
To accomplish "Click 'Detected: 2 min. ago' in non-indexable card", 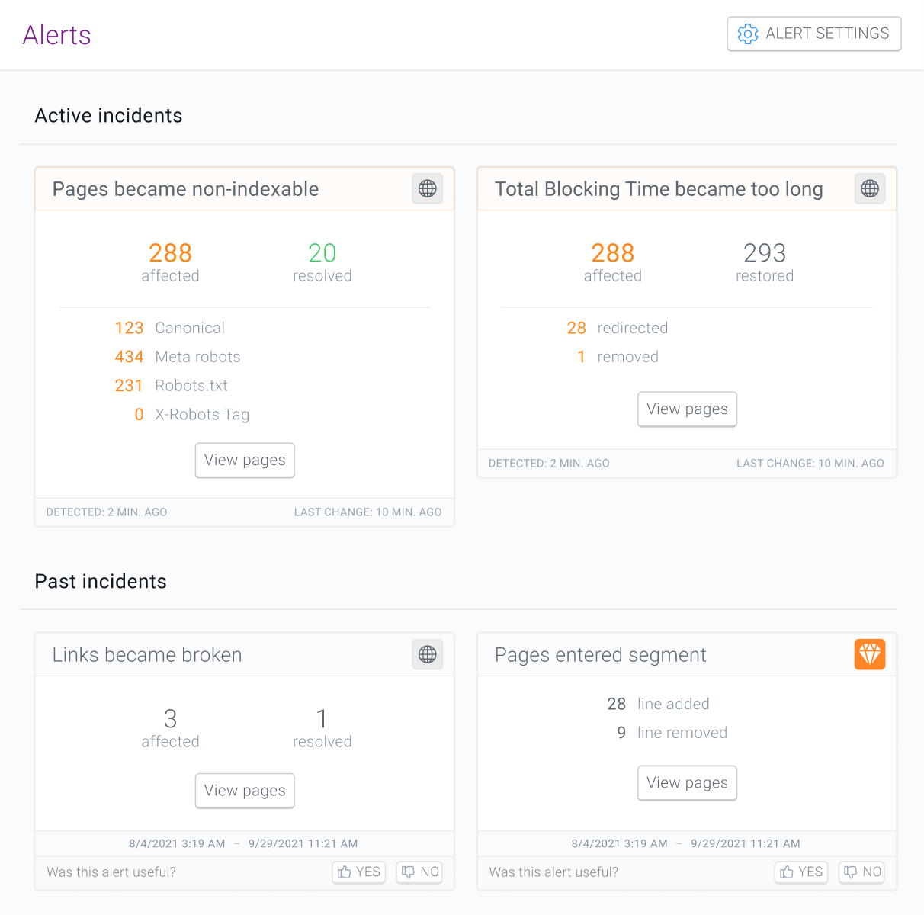I will (107, 512).
